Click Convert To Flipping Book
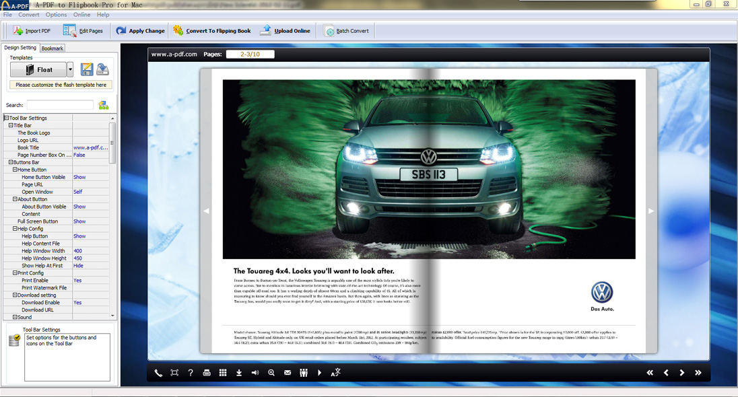The image size is (738, 397). coord(212,30)
